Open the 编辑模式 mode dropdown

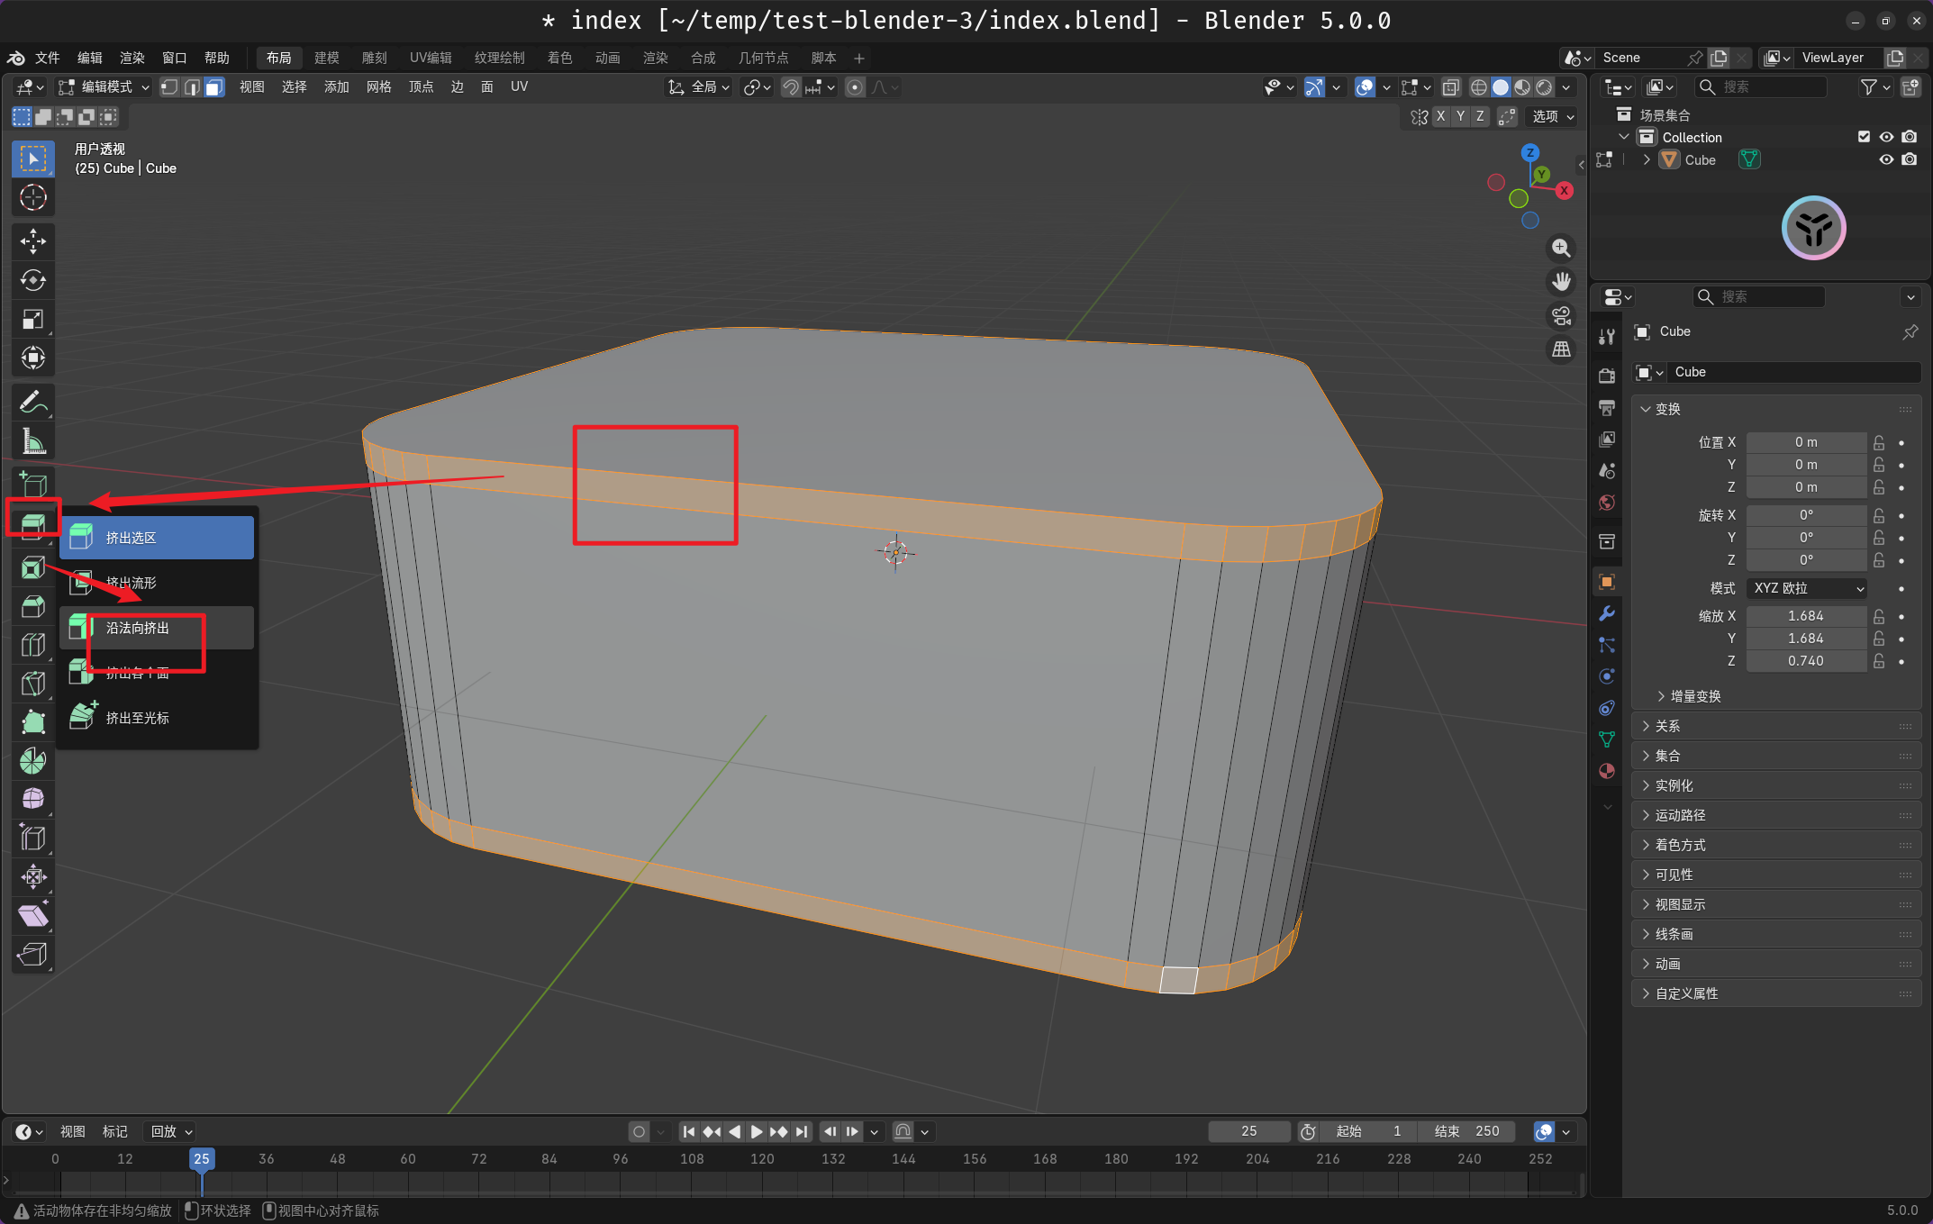pyautogui.click(x=104, y=87)
